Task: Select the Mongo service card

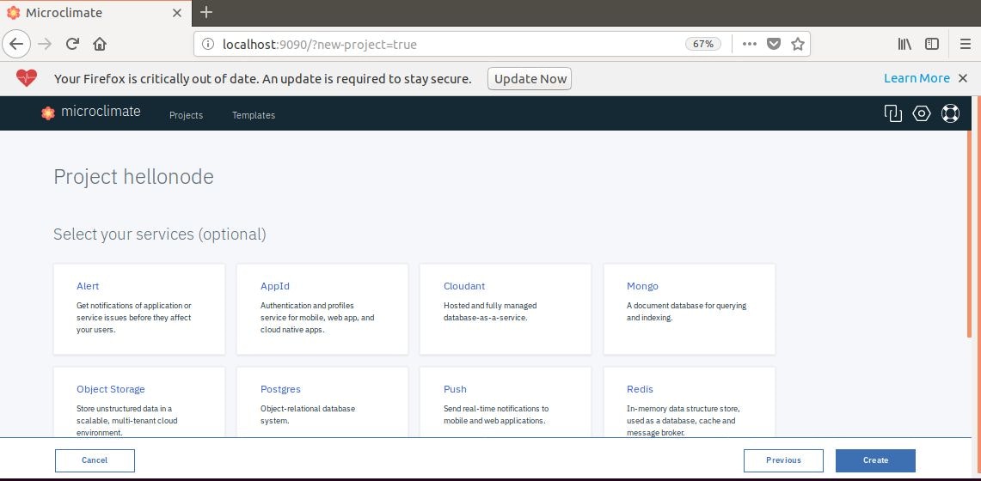Action: [690, 309]
